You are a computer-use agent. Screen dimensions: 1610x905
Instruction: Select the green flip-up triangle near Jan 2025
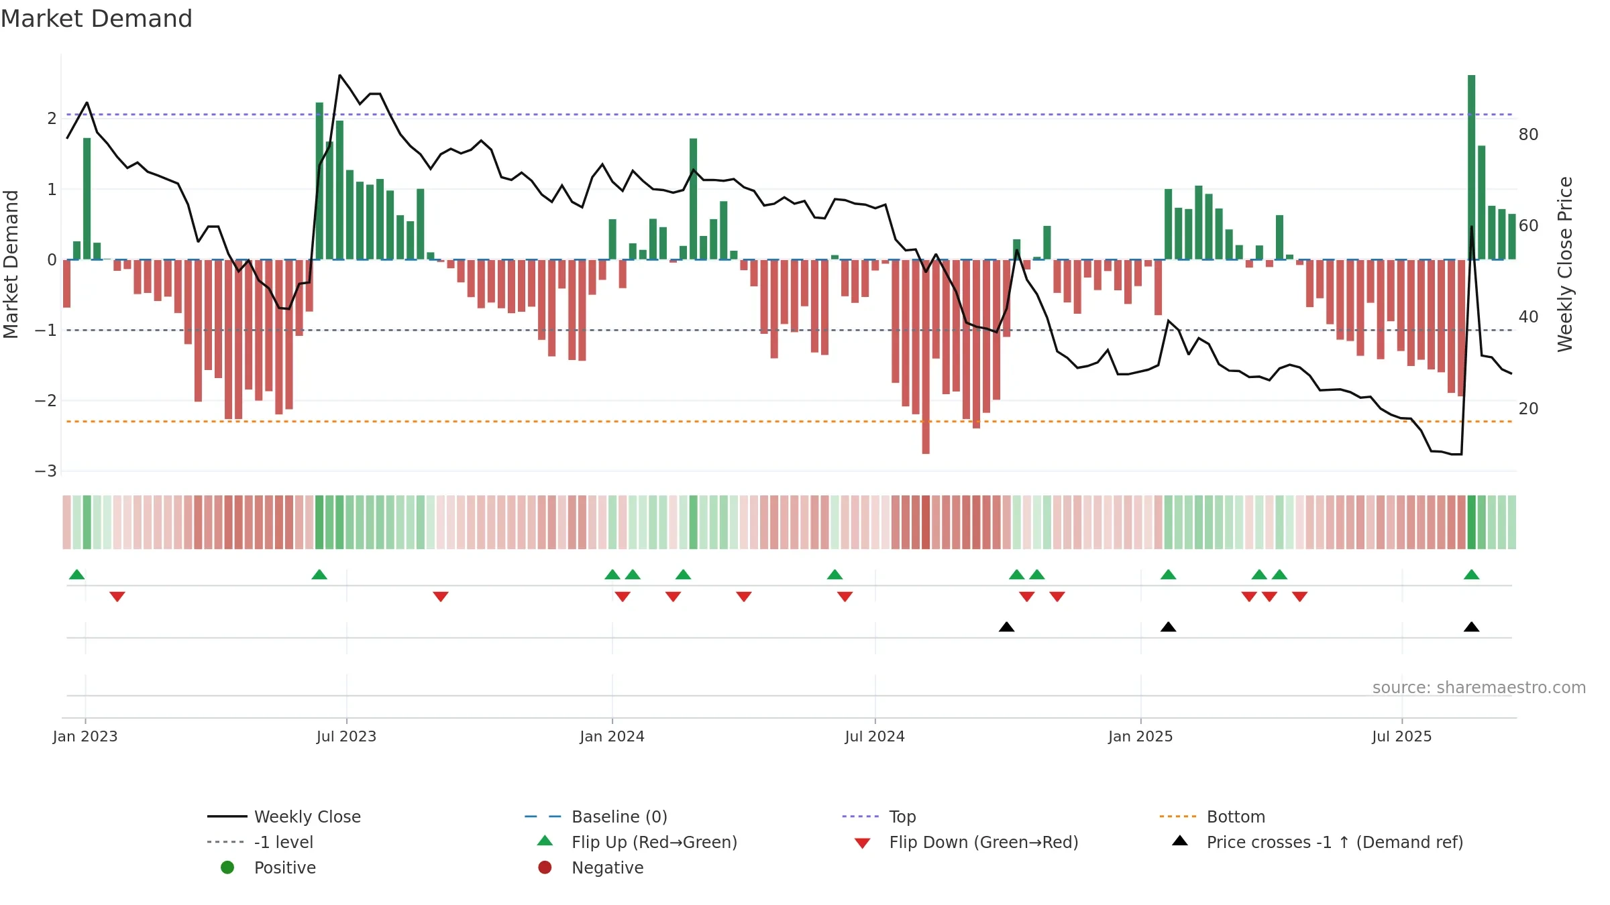tap(1168, 575)
